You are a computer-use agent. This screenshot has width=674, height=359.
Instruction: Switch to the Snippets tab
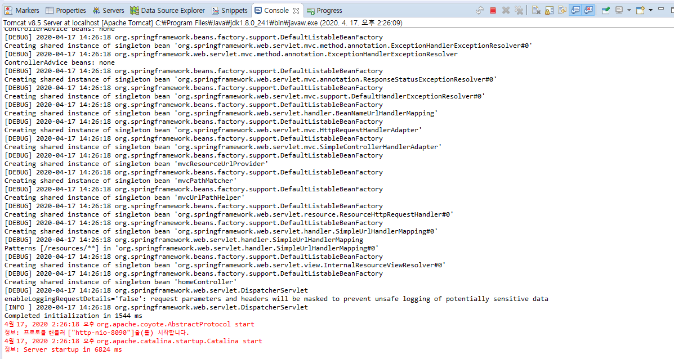click(x=230, y=10)
